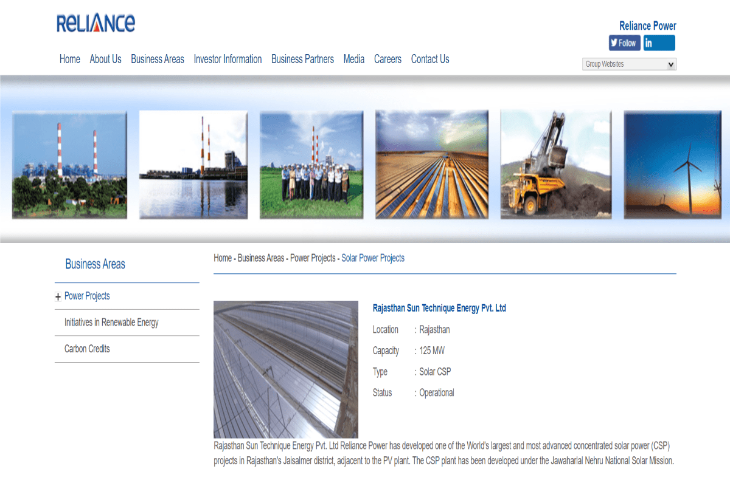
Task: Click Home in the breadcrumb trail
Action: point(223,258)
